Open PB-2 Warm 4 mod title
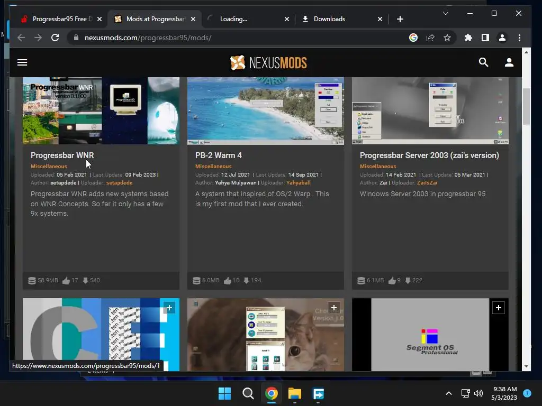 pyautogui.click(x=219, y=155)
